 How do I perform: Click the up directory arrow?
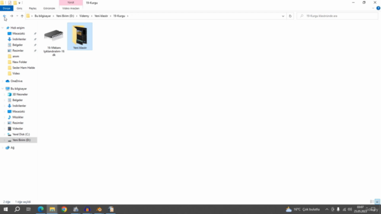[22, 16]
